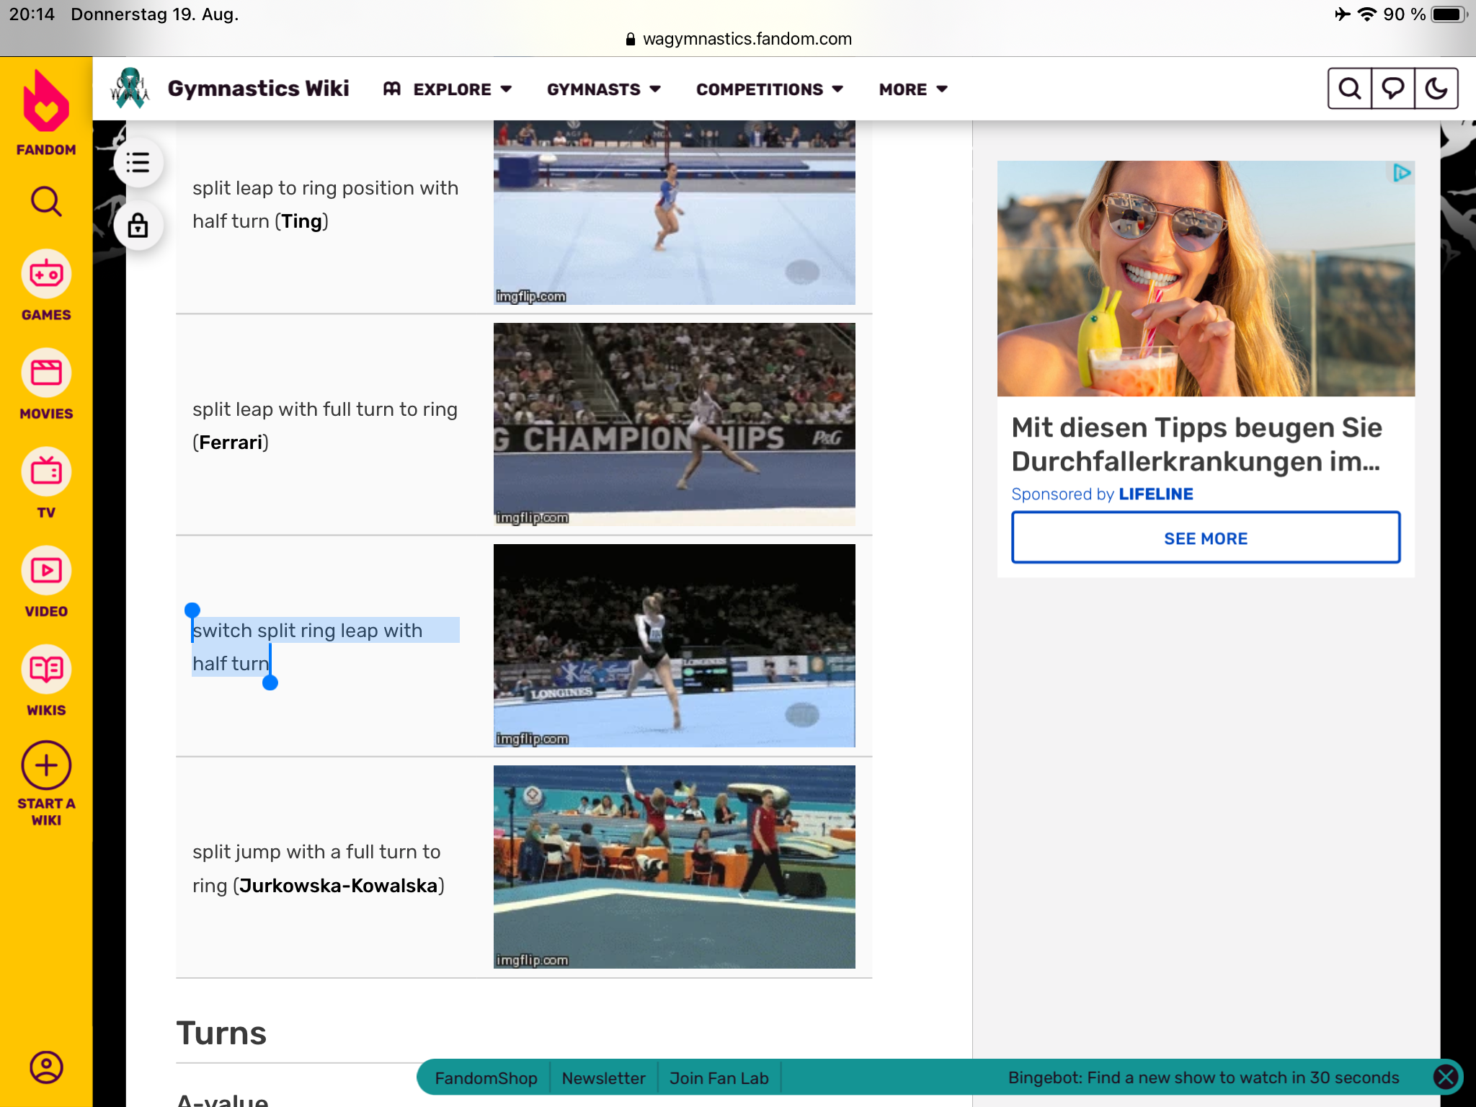The image size is (1476, 1107).
Task: Open the user profile avatar icon
Action: coord(46,1067)
